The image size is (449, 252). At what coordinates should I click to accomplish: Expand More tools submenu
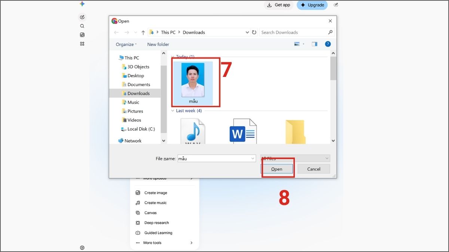click(165, 243)
